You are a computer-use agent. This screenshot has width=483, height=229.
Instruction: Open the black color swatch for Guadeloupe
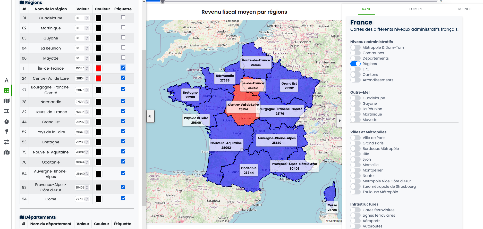click(x=99, y=18)
